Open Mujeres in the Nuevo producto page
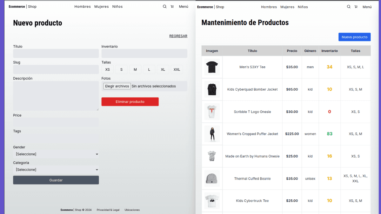Viewport: 381px width, 214px height. tap(102, 7)
